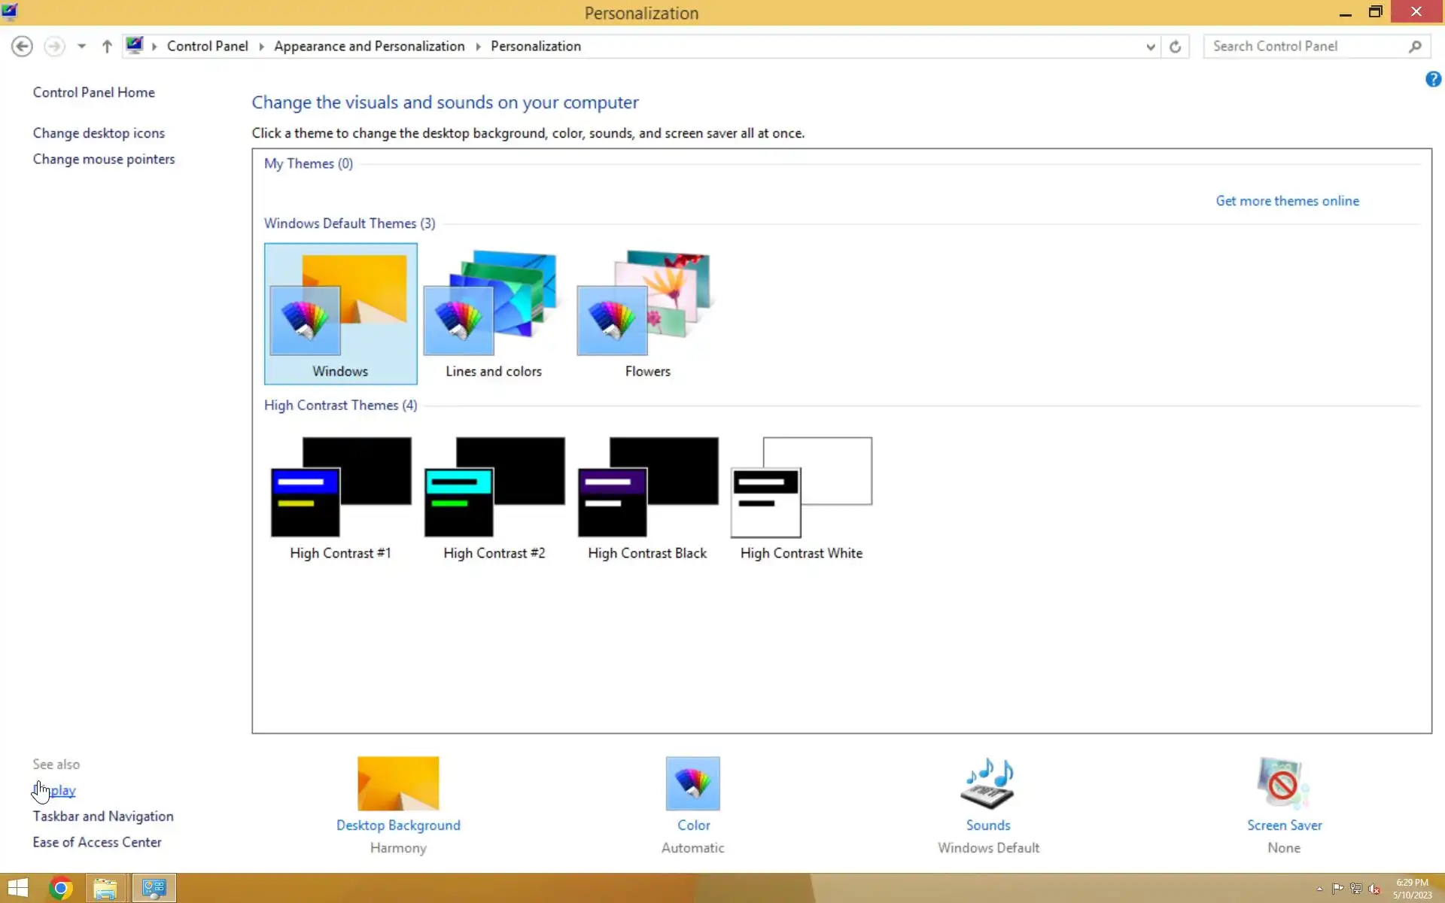Open the recent locations dropdown arrow

click(81, 47)
